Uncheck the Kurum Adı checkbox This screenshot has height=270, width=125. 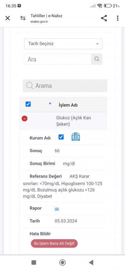(x=61, y=137)
